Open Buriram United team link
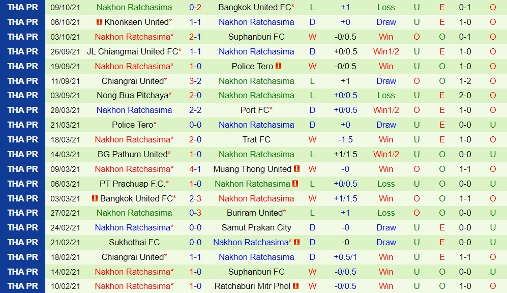The image size is (507, 293). click(x=255, y=213)
